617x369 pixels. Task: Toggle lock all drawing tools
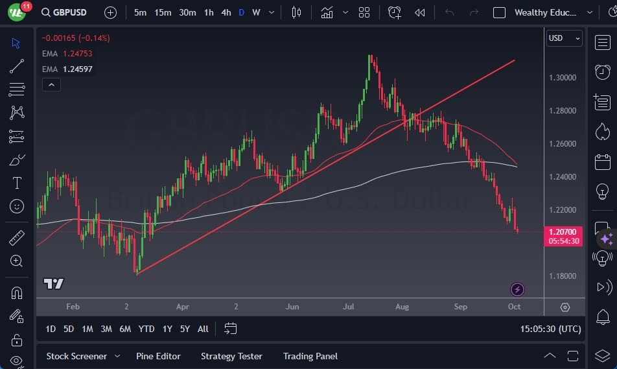click(17, 340)
